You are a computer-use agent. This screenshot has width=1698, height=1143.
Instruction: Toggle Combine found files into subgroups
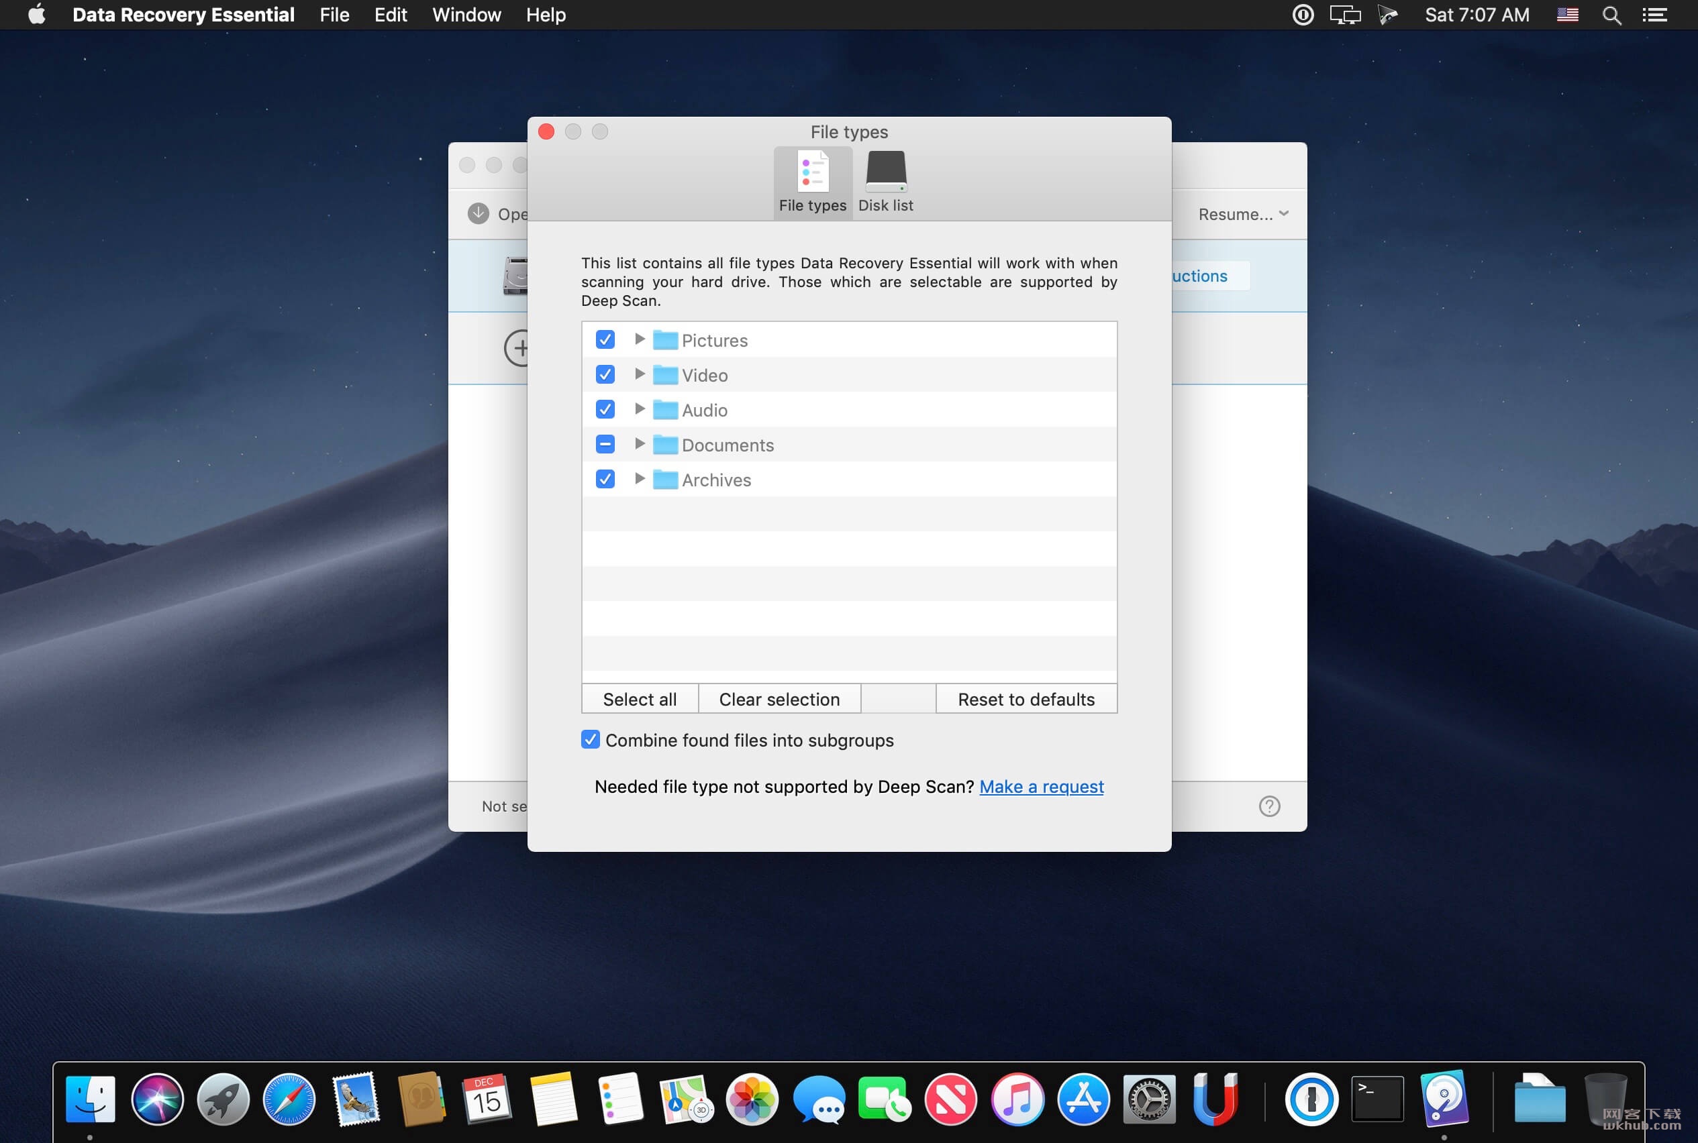tap(590, 740)
